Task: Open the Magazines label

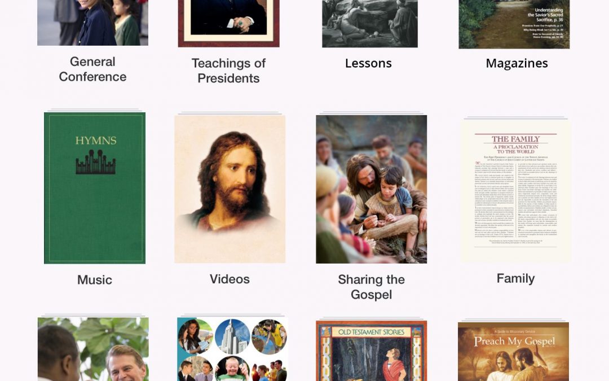Action: (x=517, y=63)
